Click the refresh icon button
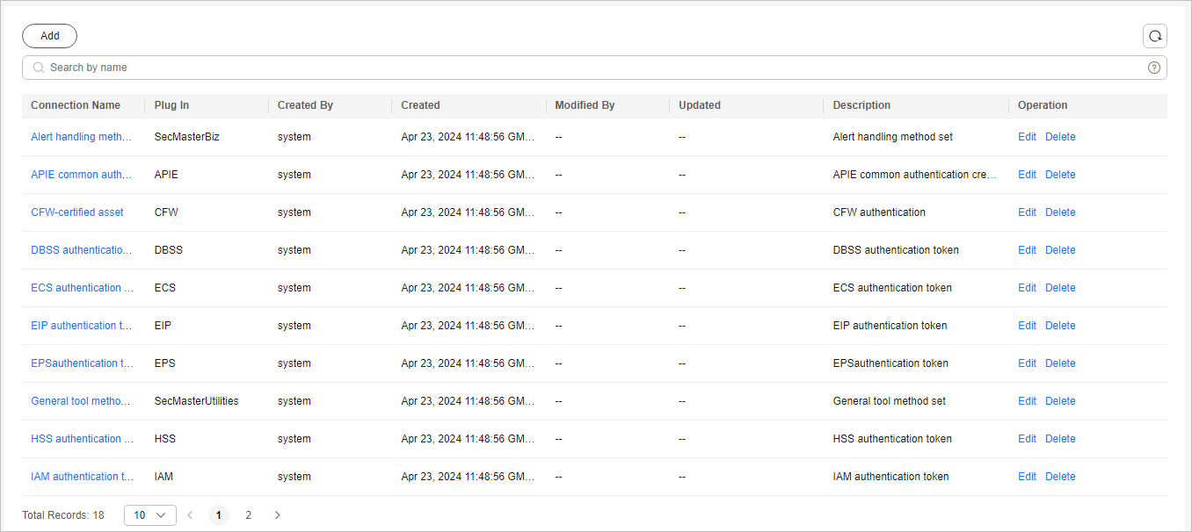Screen dimensions: 1192x532 tap(1155, 36)
